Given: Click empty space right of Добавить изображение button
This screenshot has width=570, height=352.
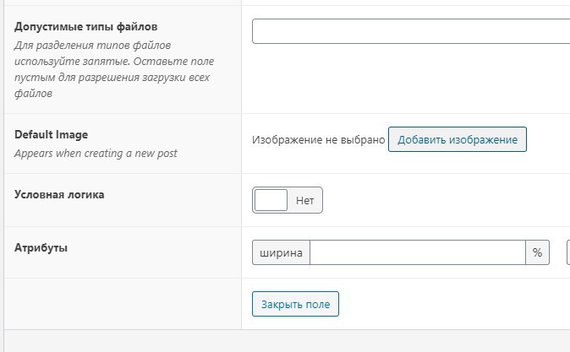Looking at the screenshot, I should pyautogui.click(x=548, y=140).
